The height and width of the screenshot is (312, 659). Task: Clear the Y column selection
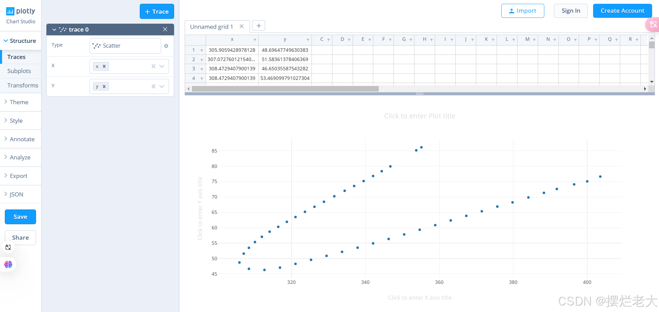tap(154, 86)
